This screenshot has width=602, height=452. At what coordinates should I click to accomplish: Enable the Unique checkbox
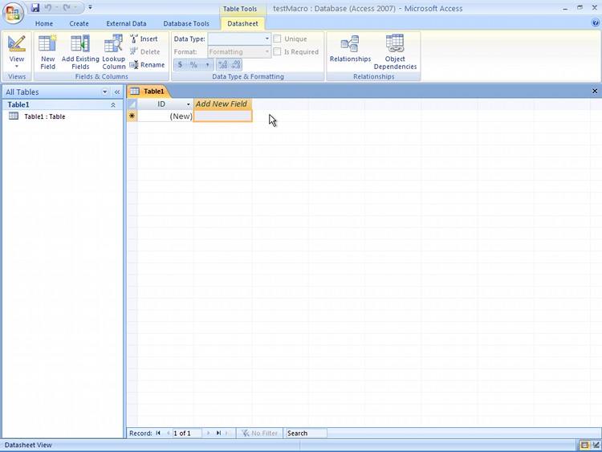coord(277,39)
